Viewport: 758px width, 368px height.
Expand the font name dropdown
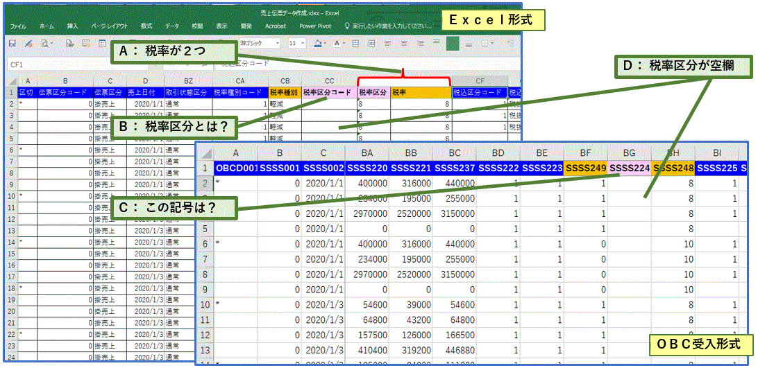tap(277, 43)
